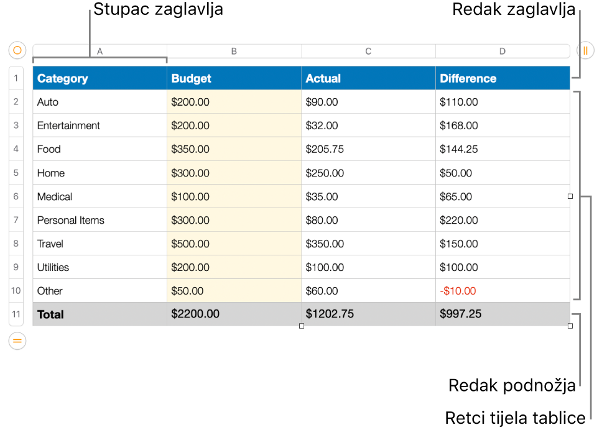Click the $205.75 Food actual cell

point(368,149)
